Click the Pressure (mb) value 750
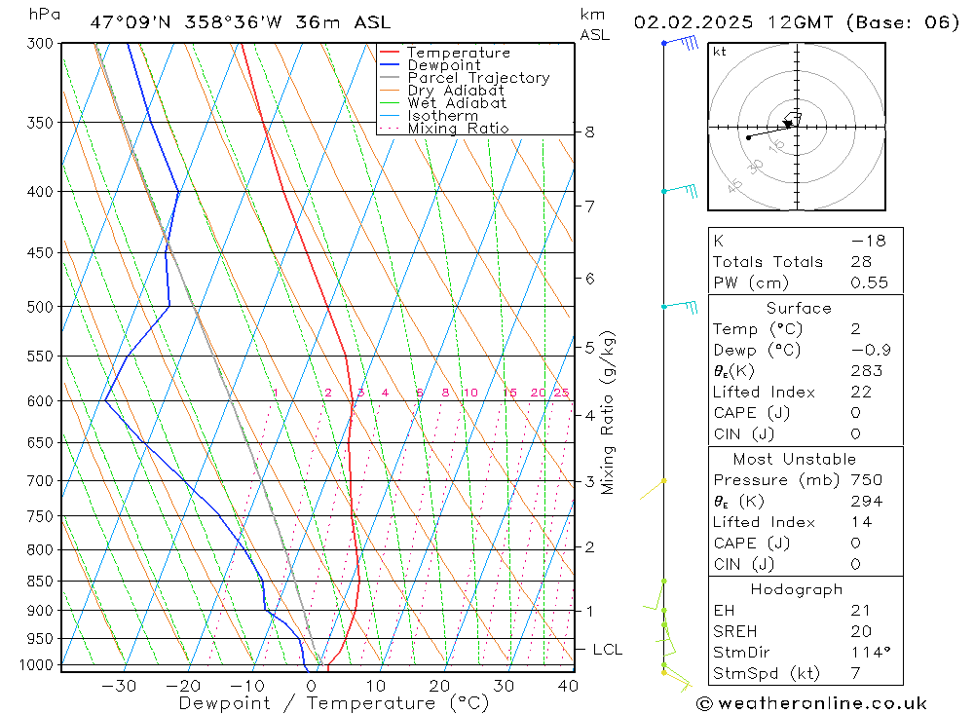This screenshot has height=714, width=974. click(x=867, y=479)
